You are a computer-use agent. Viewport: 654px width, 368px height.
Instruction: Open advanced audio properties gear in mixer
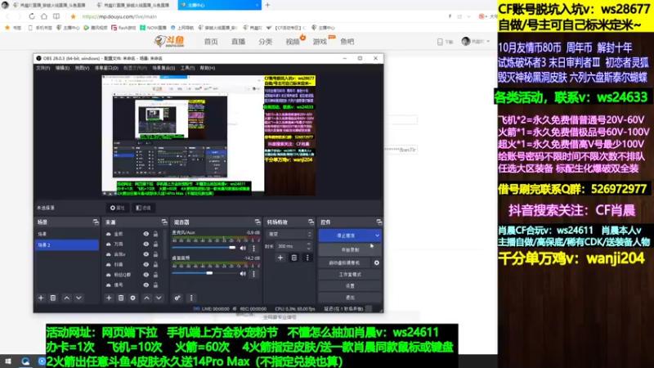pyautogui.click(x=177, y=298)
